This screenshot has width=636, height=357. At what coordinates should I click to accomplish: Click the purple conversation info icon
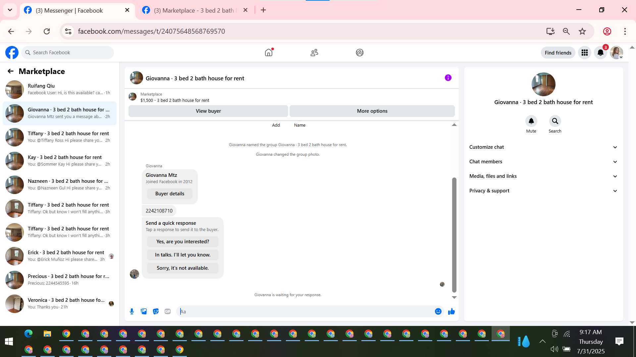(x=448, y=78)
